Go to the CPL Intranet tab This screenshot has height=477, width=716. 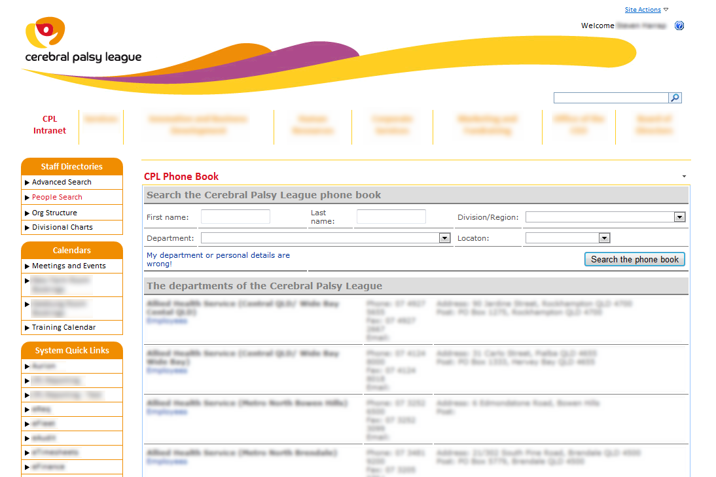click(x=49, y=124)
